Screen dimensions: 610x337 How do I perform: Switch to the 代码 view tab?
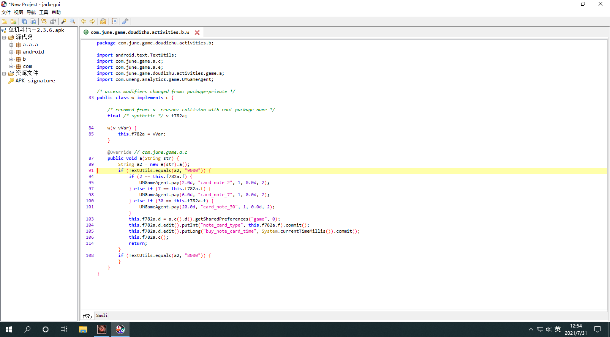[87, 316]
